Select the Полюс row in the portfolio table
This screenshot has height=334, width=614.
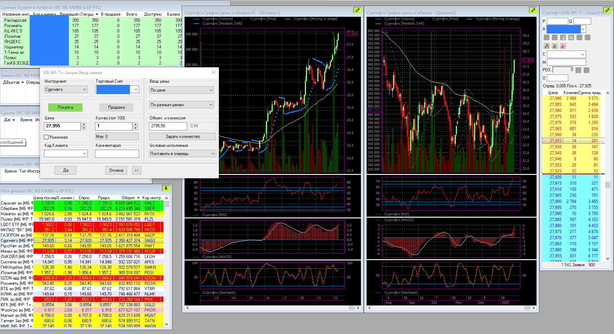(x=92, y=58)
